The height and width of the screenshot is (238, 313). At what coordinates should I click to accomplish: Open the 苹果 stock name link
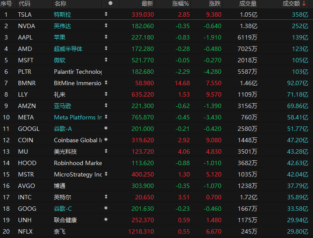tap(60, 37)
